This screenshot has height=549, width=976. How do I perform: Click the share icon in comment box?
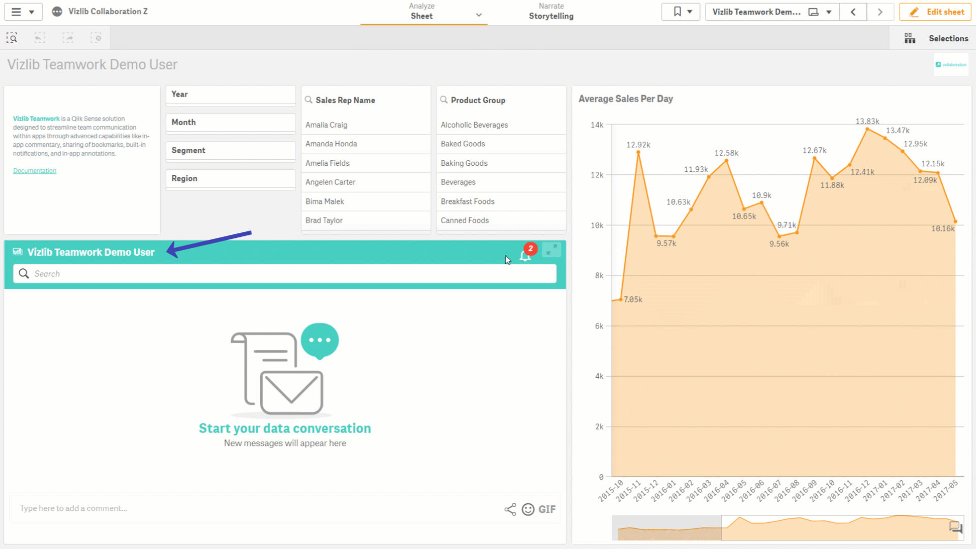point(510,509)
